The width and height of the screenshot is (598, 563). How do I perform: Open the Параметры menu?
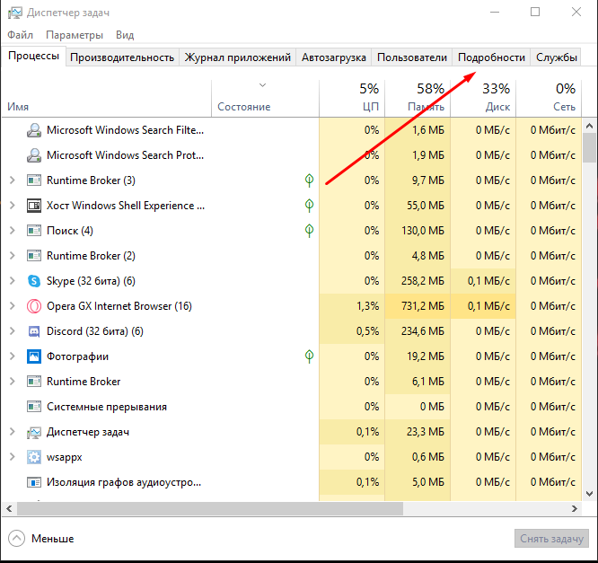pyautogui.click(x=75, y=35)
